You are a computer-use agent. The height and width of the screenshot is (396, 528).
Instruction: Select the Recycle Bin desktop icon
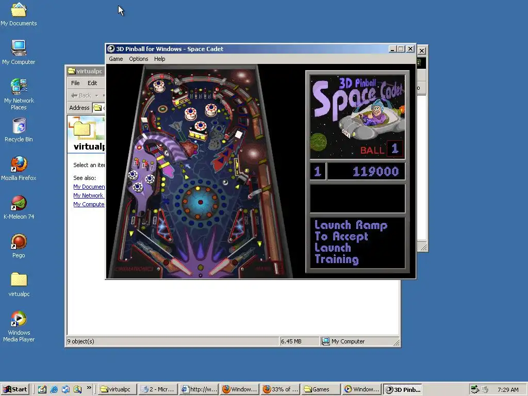click(x=19, y=129)
